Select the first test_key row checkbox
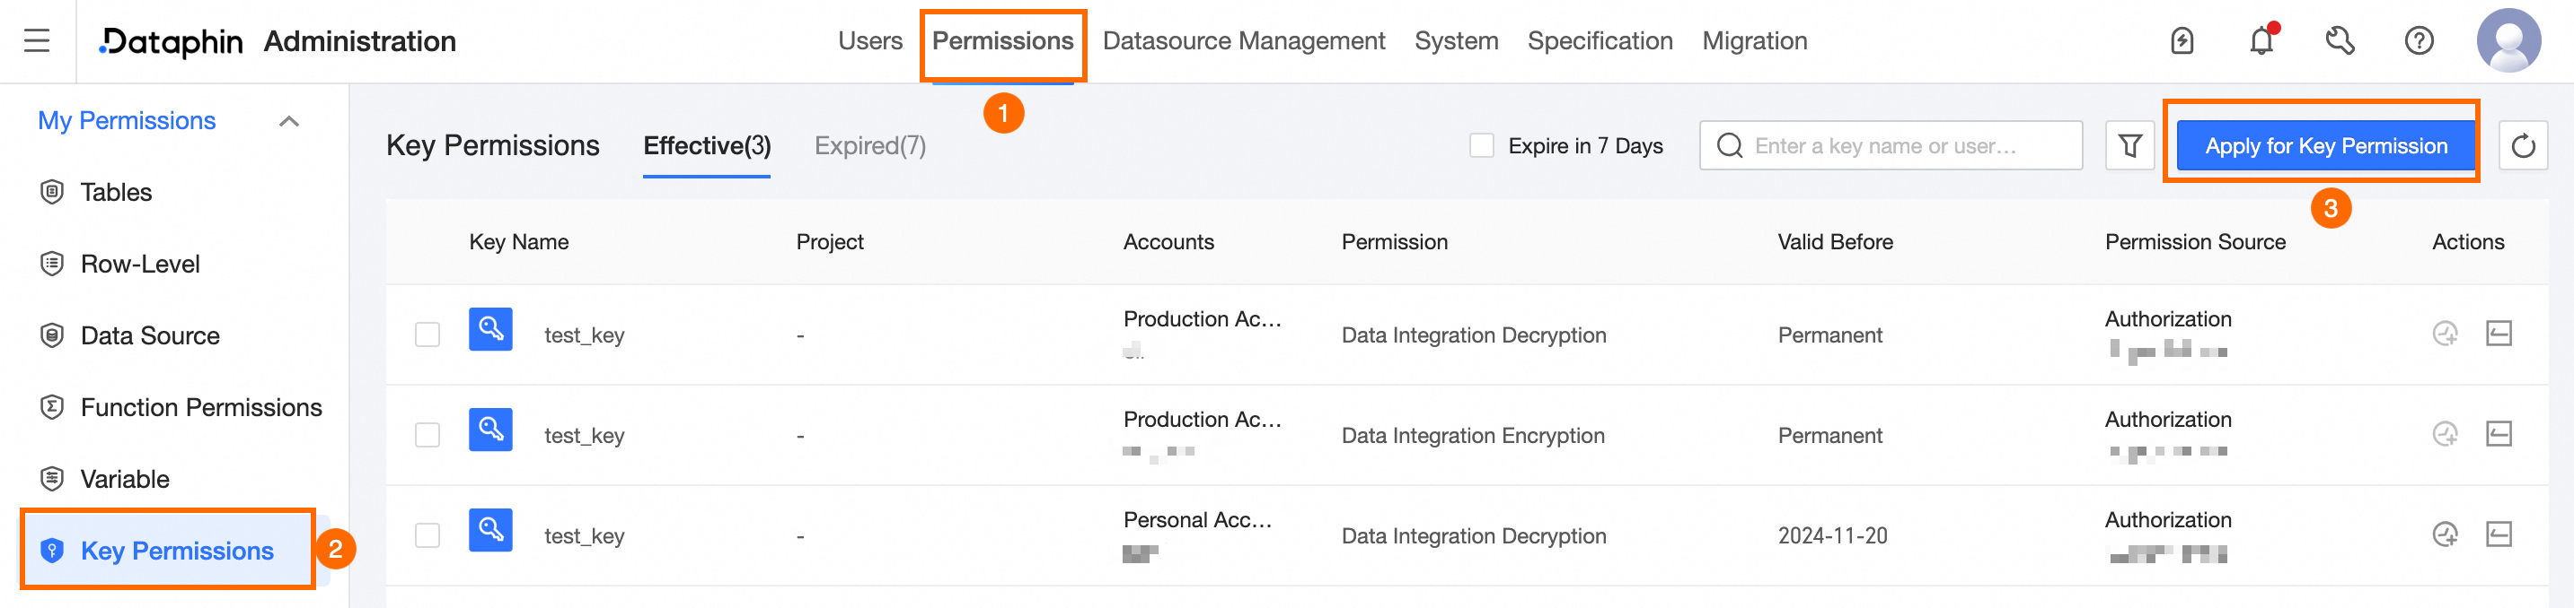 coord(428,334)
